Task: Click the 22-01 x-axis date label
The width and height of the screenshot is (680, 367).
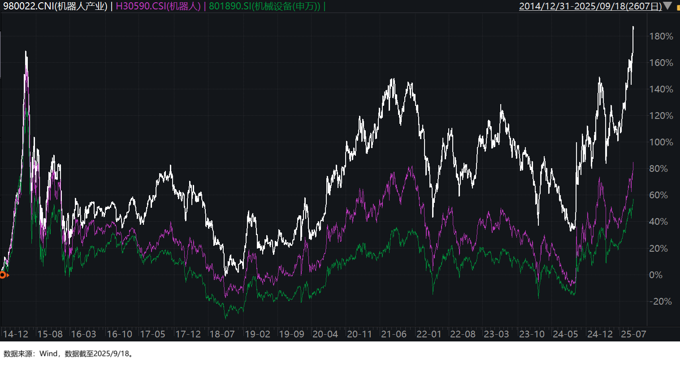Action: point(429,334)
